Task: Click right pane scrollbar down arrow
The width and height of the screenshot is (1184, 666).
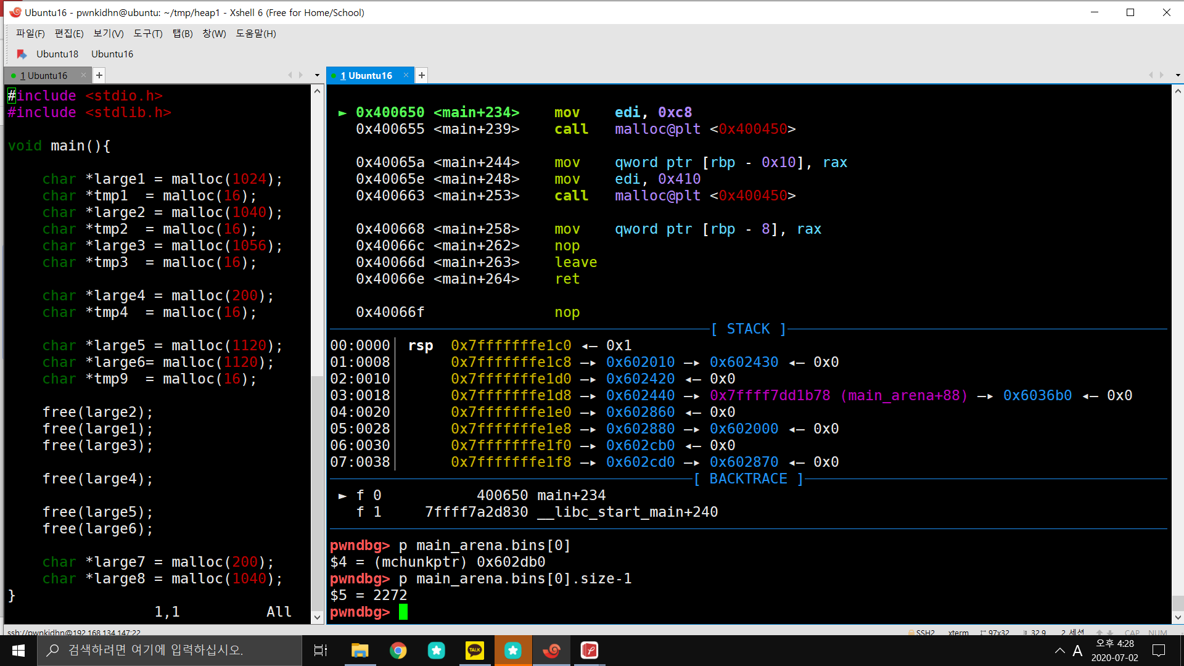Action: click(x=1178, y=617)
